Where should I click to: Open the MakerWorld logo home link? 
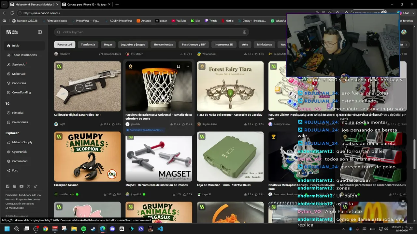click(12, 32)
